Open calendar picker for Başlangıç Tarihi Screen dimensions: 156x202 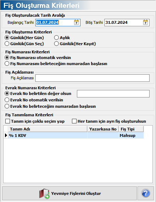coord(76,22)
